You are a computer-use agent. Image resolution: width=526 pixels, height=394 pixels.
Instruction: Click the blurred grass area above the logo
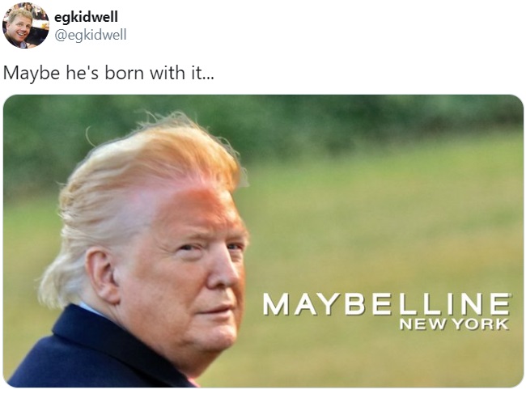click(386, 228)
